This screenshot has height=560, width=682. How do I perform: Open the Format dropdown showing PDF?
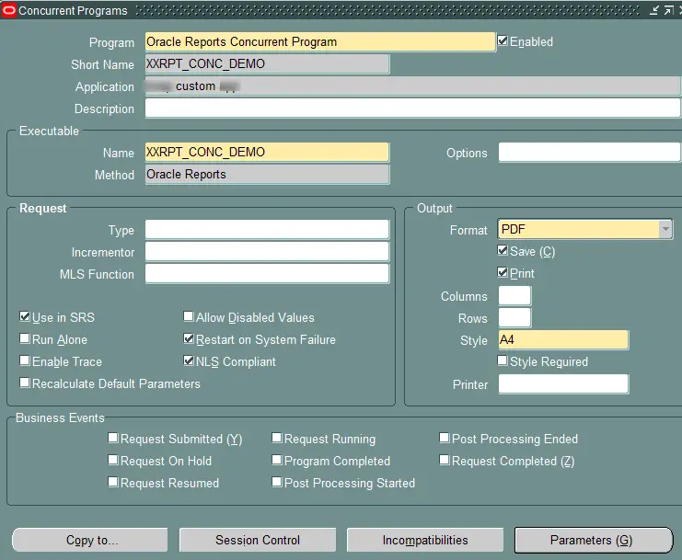tap(665, 229)
